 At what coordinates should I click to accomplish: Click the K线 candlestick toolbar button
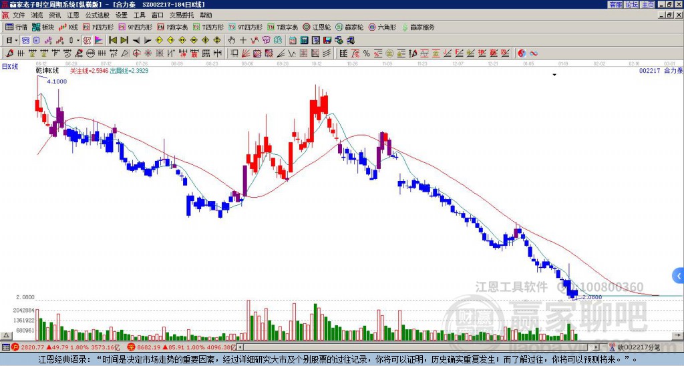68,27
